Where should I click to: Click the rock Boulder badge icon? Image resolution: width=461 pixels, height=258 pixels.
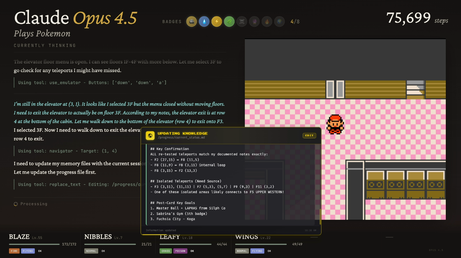click(x=192, y=22)
